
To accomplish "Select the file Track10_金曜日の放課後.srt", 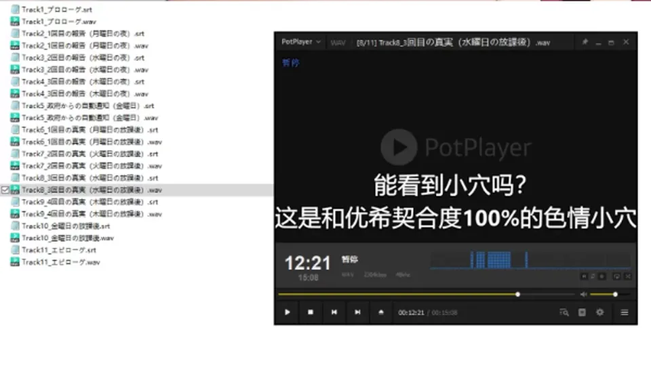I will pyautogui.click(x=66, y=226).
